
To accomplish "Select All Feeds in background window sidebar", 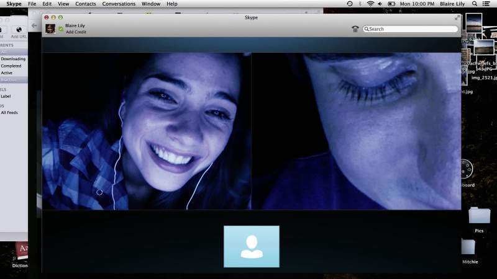I will point(9,112).
